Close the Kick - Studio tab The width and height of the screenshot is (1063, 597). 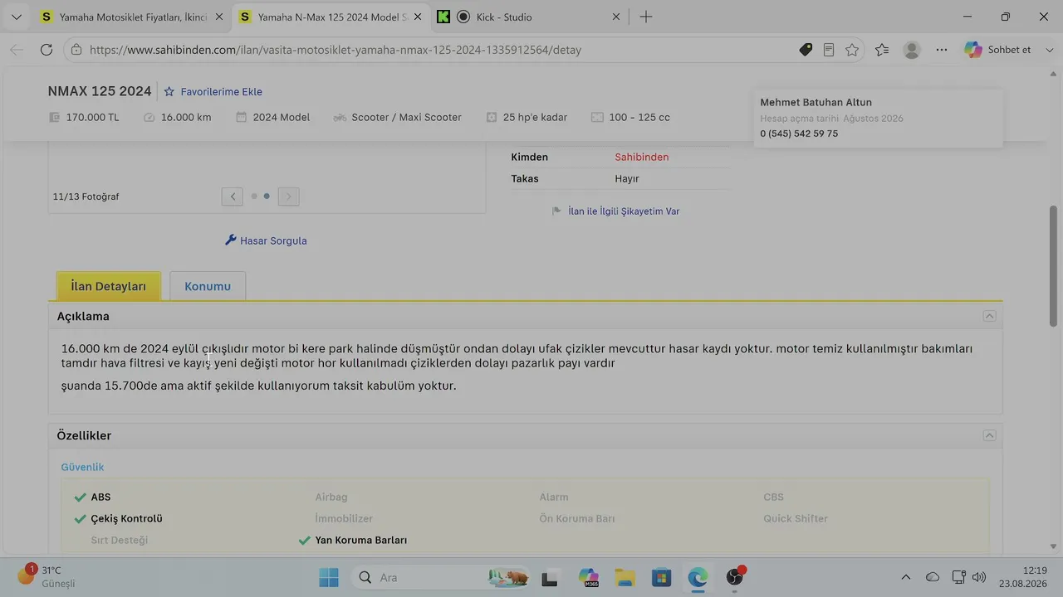tap(616, 17)
